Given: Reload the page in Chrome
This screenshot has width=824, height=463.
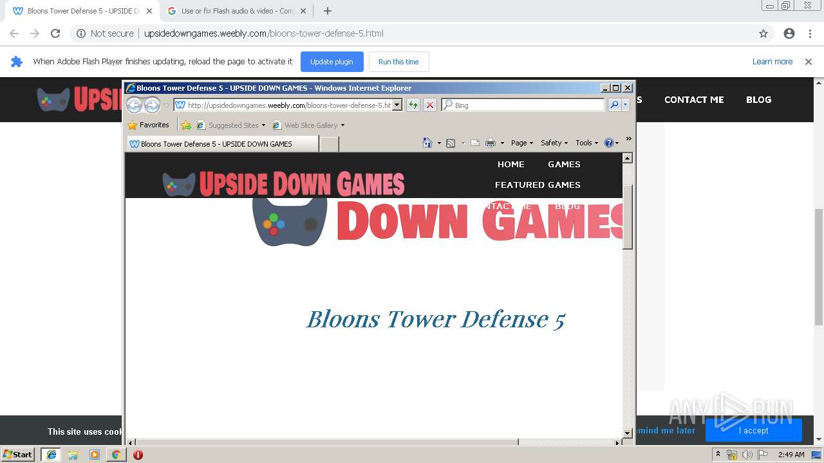Looking at the screenshot, I should [55, 33].
